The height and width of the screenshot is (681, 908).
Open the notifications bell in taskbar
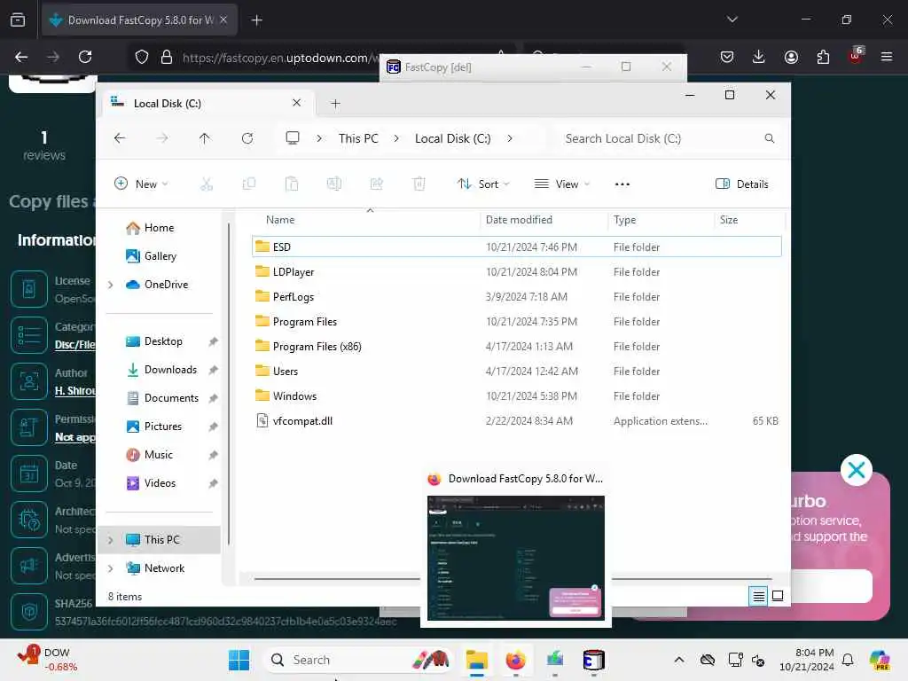pos(848,660)
